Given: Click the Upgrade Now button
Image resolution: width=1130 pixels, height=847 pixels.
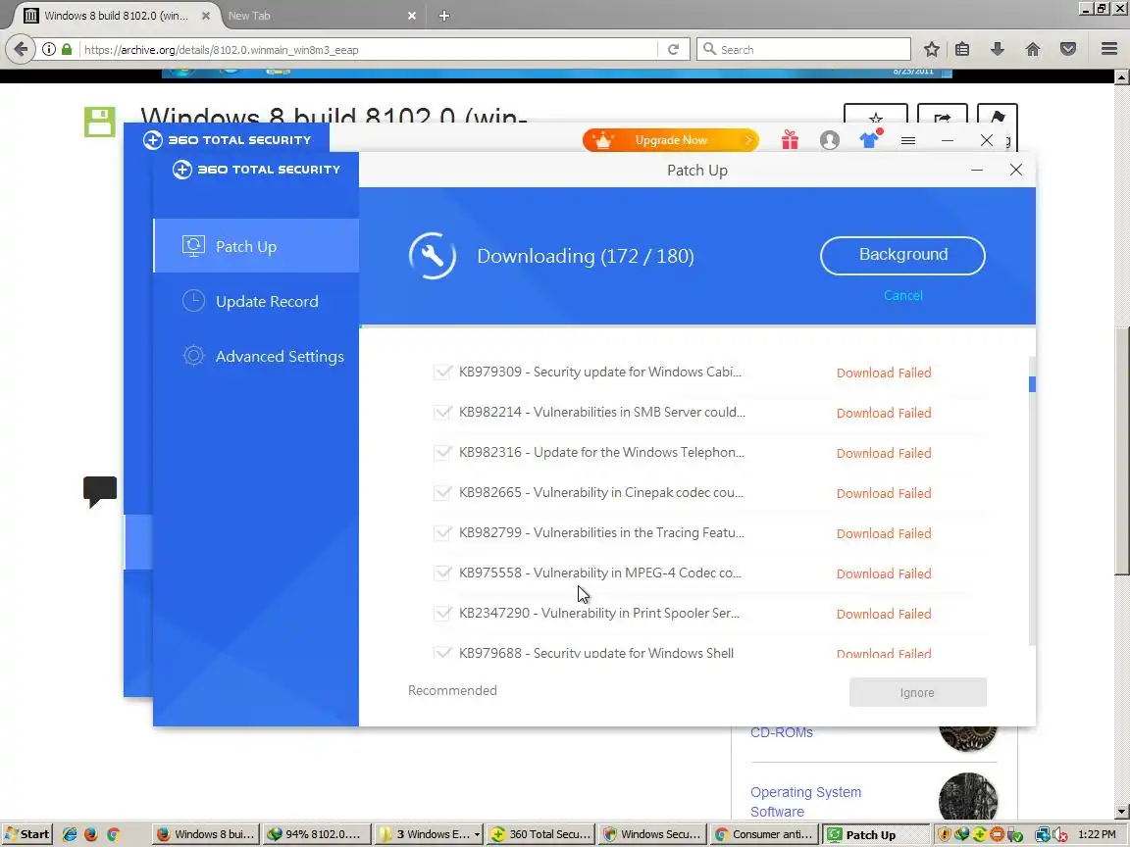Looking at the screenshot, I should 671,140.
